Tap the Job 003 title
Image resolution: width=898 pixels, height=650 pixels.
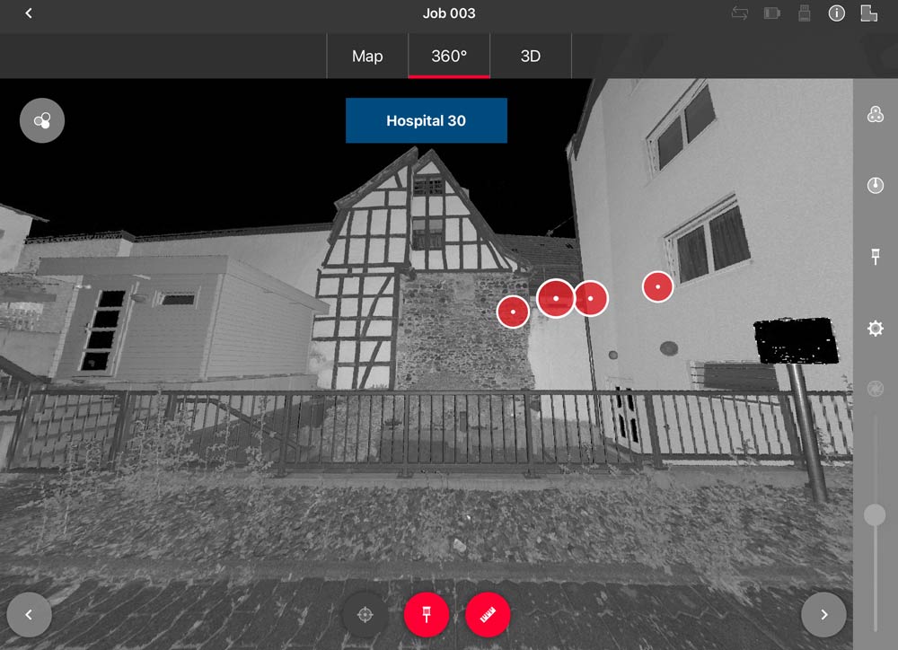coord(449,13)
